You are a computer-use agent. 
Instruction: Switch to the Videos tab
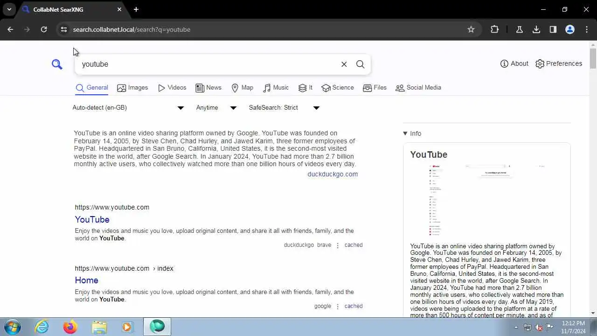click(172, 88)
